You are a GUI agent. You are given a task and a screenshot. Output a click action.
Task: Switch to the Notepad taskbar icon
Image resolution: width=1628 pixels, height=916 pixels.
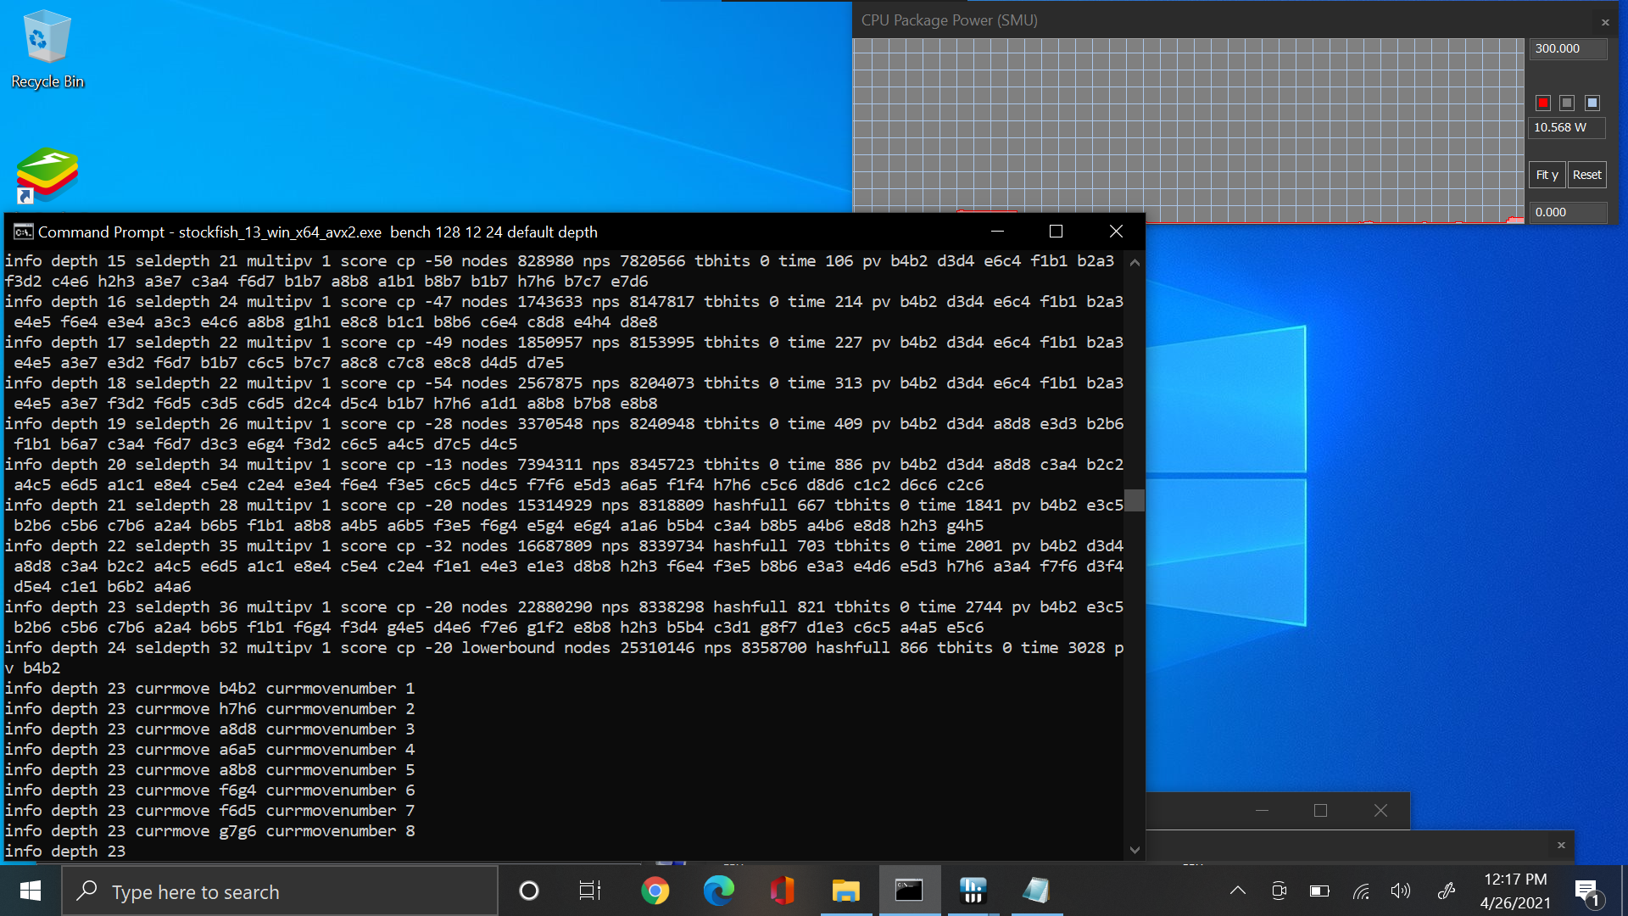[x=1036, y=891]
